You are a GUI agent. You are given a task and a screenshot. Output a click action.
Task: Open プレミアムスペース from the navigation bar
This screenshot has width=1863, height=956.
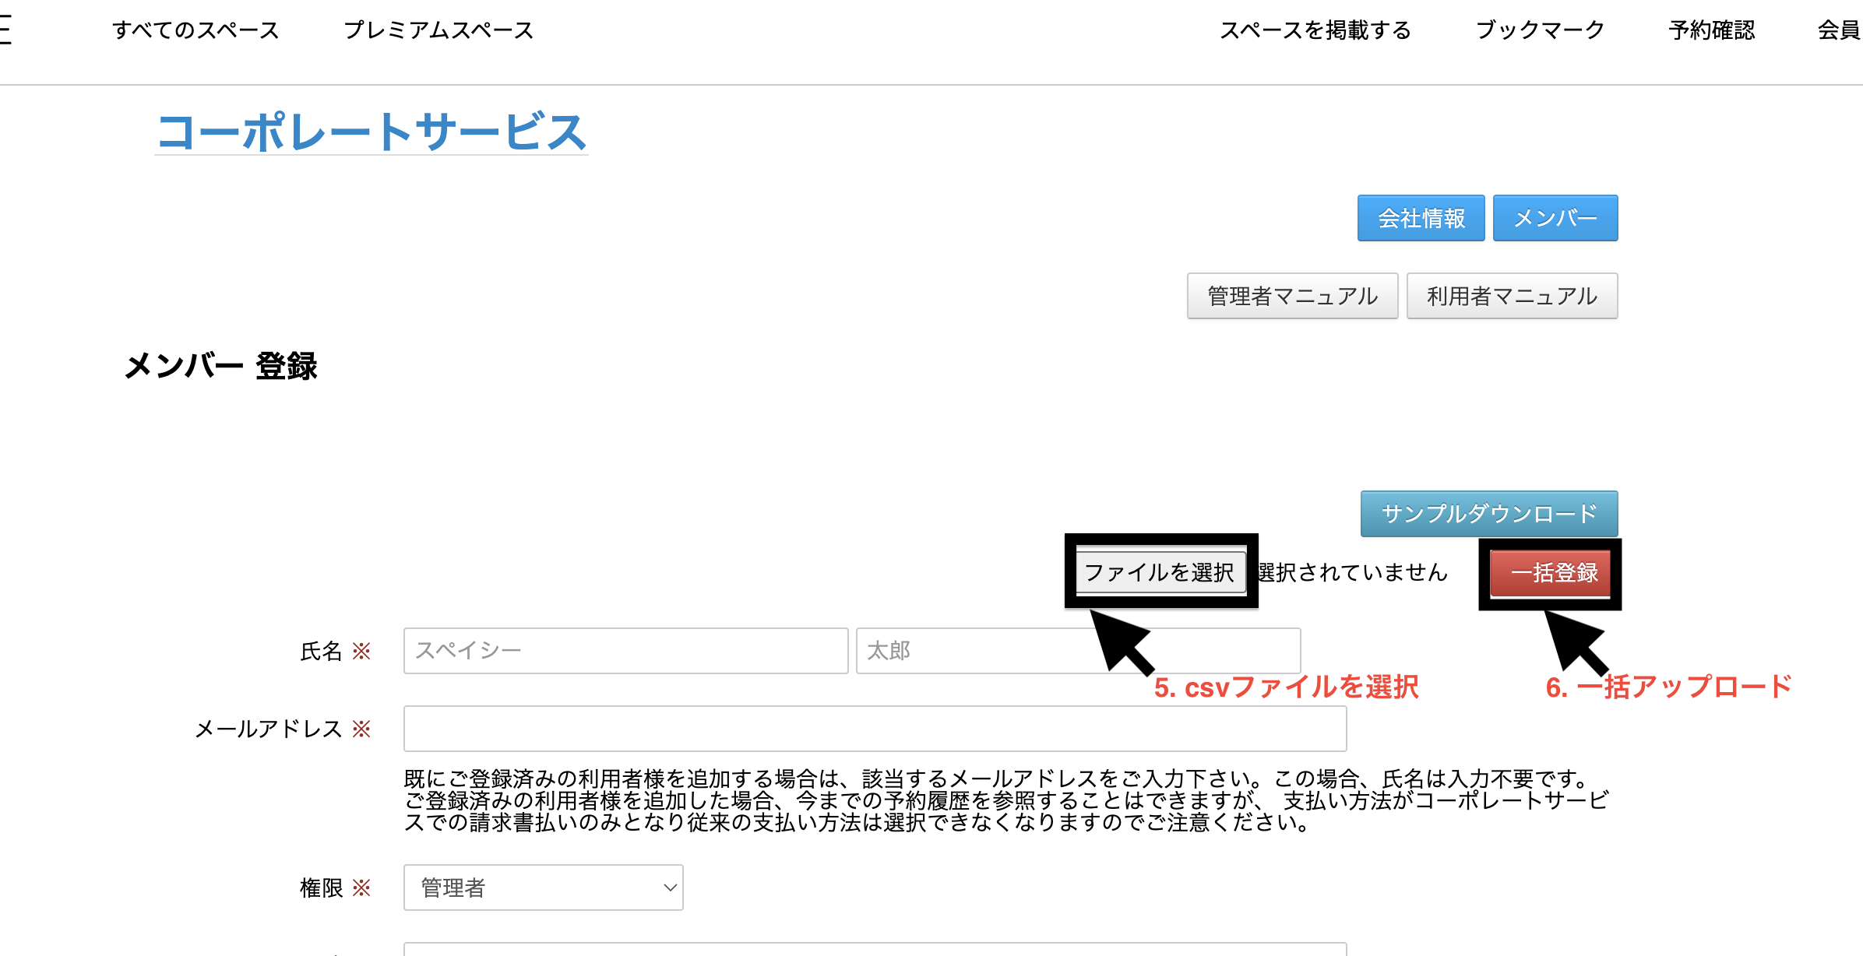439,31
